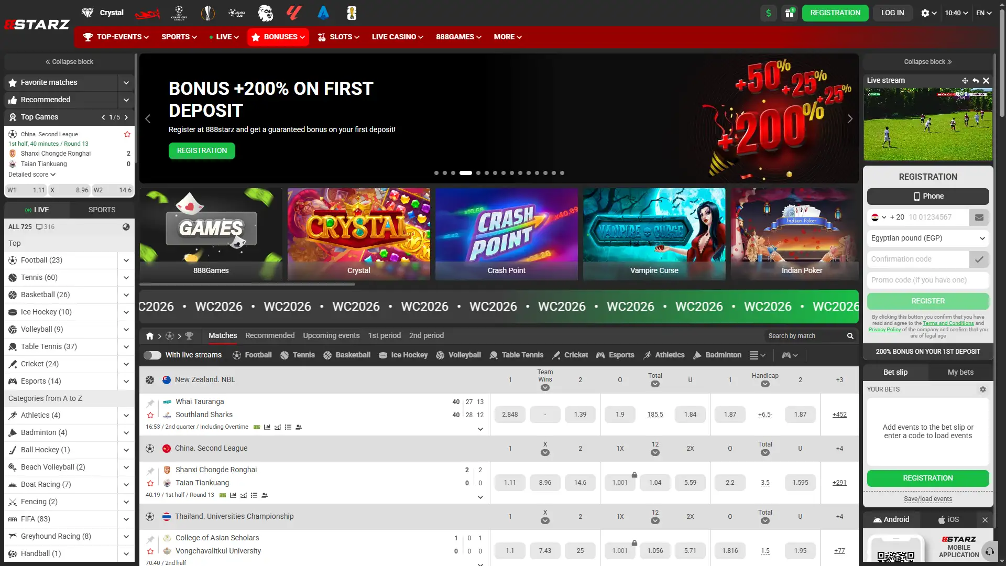Open the Crash Point game thumbnail
Viewport: 1006px width, 566px height.
[x=506, y=234]
